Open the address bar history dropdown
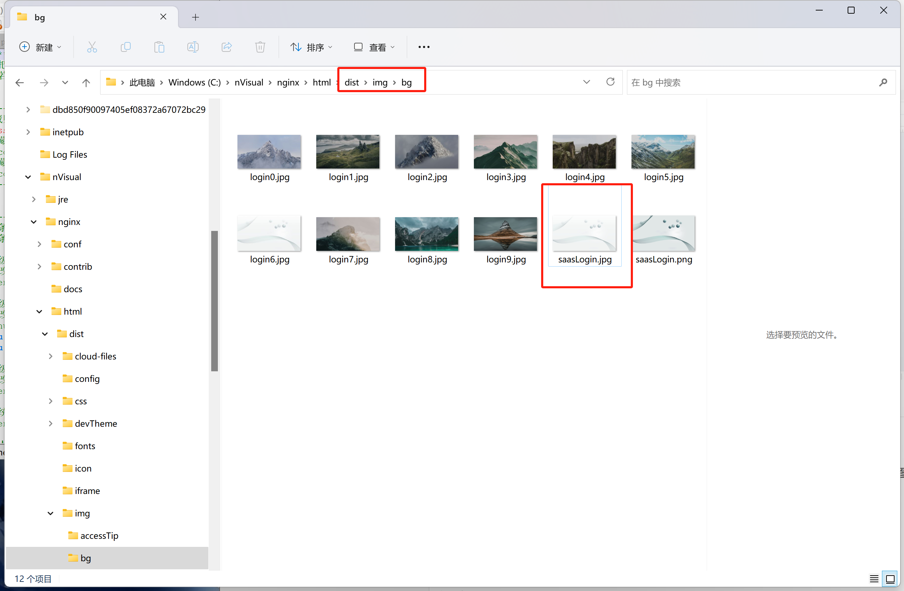 [x=586, y=82]
